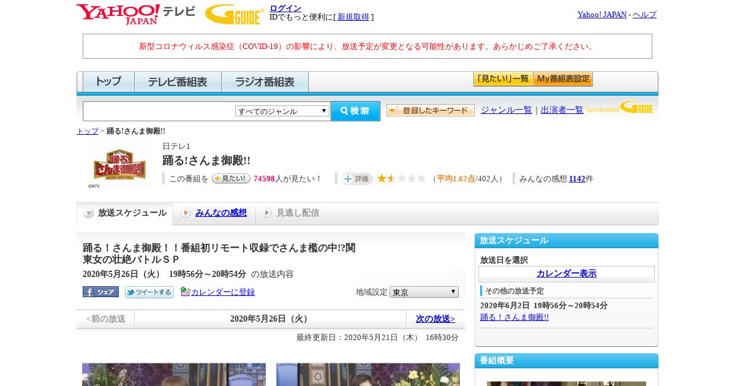Go to 次の放送> next broadcast
This screenshot has width=735, height=386.
click(435, 319)
